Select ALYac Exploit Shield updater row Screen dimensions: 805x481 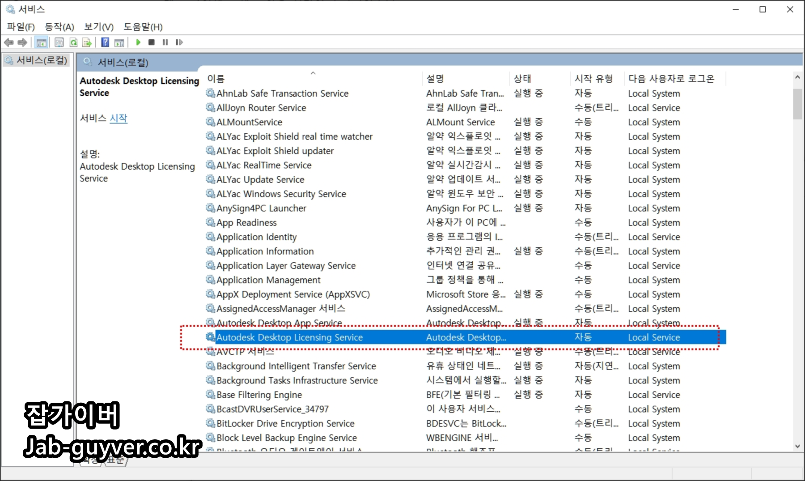tap(465, 151)
